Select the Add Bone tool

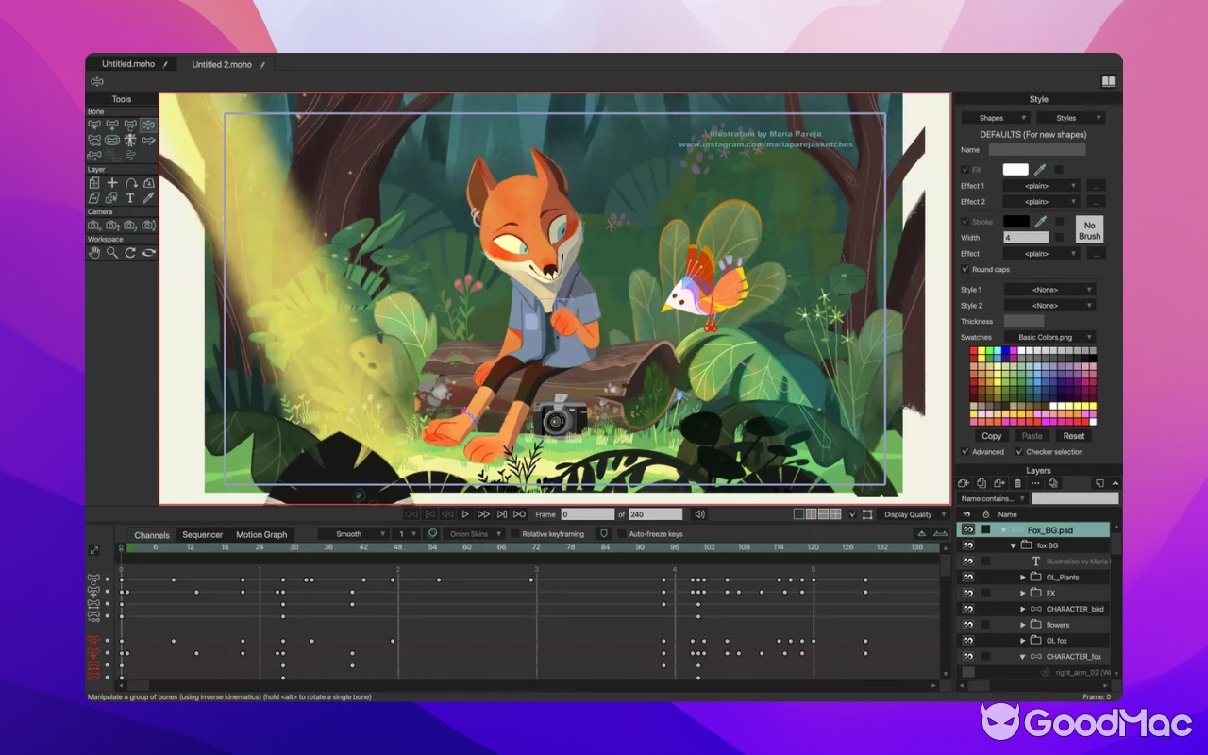[x=112, y=125]
